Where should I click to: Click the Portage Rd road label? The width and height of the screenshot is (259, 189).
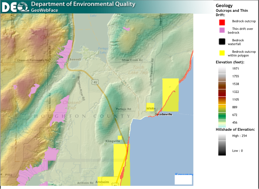click(x=123, y=109)
